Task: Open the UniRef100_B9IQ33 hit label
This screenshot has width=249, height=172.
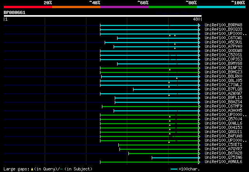Action: point(223,29)
